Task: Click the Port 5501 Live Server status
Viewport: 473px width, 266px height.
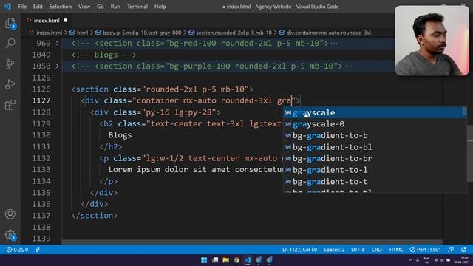Action: (425, 250)
